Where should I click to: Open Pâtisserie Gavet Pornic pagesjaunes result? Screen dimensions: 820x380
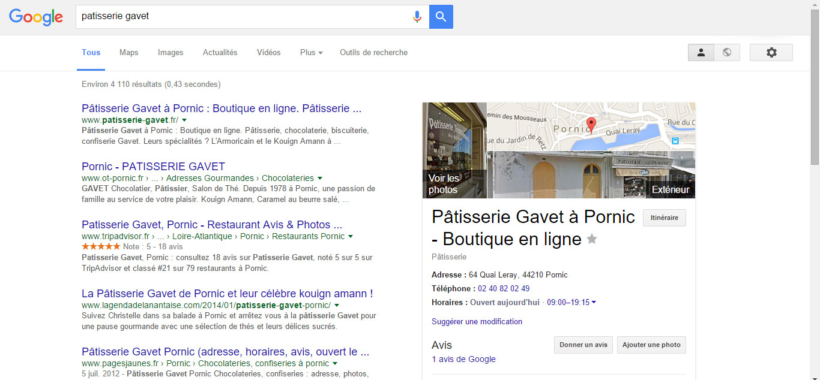pyautogui.click(x=225, y=351)
